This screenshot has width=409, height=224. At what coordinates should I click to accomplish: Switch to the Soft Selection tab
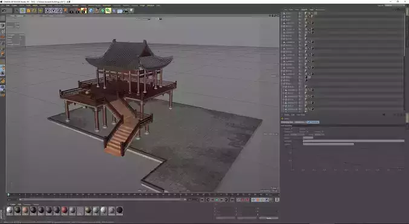coord(313,122)
